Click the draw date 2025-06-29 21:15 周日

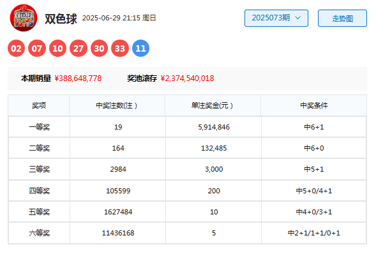tap(119, 18)
